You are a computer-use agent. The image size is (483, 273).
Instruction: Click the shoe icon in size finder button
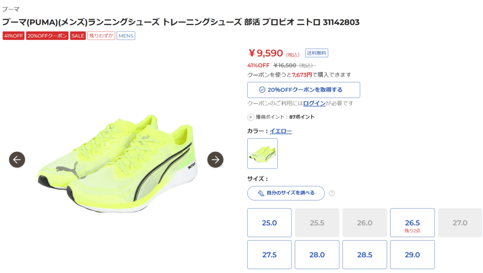pyautogui.click(x=261, y=193)
